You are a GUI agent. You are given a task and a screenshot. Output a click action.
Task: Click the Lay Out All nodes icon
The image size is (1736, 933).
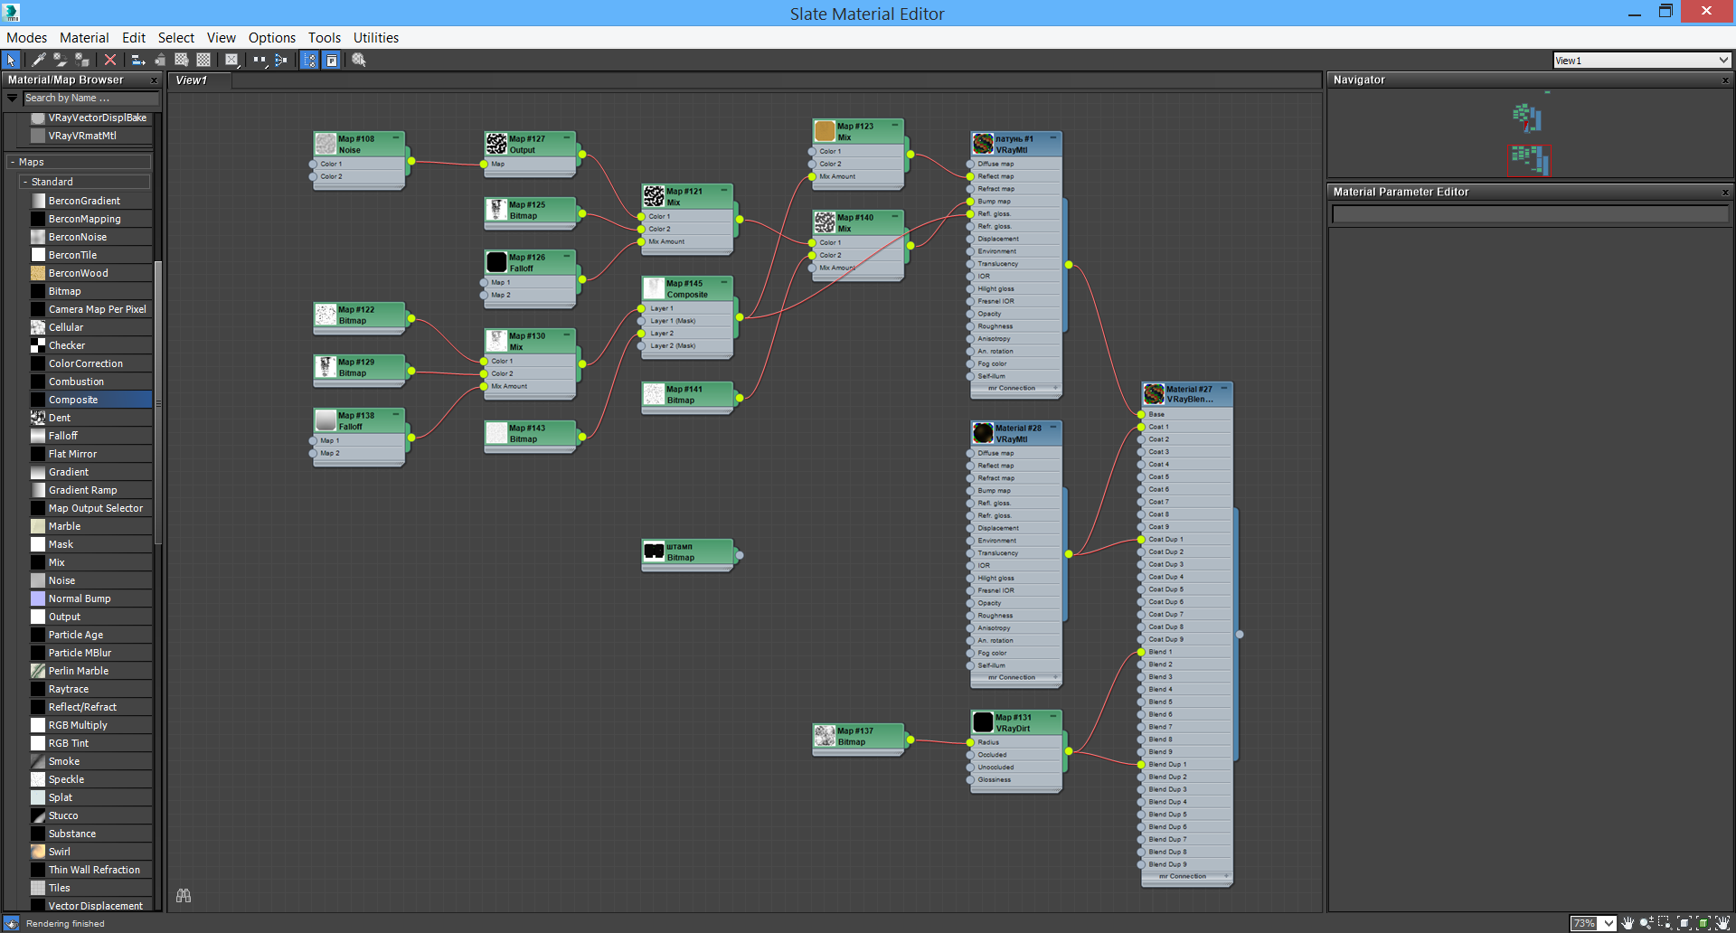[259, 60]
